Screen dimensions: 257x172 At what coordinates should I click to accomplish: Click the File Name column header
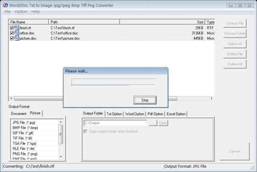(x=29, y=22)
